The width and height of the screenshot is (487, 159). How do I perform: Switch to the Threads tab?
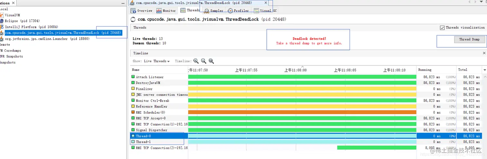pyautogui.click(x=190, y=10)
